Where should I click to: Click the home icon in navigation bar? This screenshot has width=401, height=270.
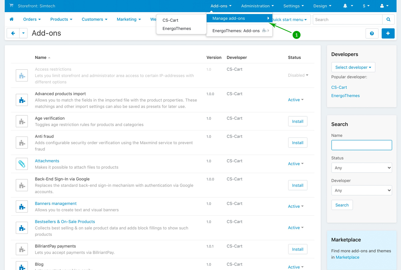coord(12,19)
